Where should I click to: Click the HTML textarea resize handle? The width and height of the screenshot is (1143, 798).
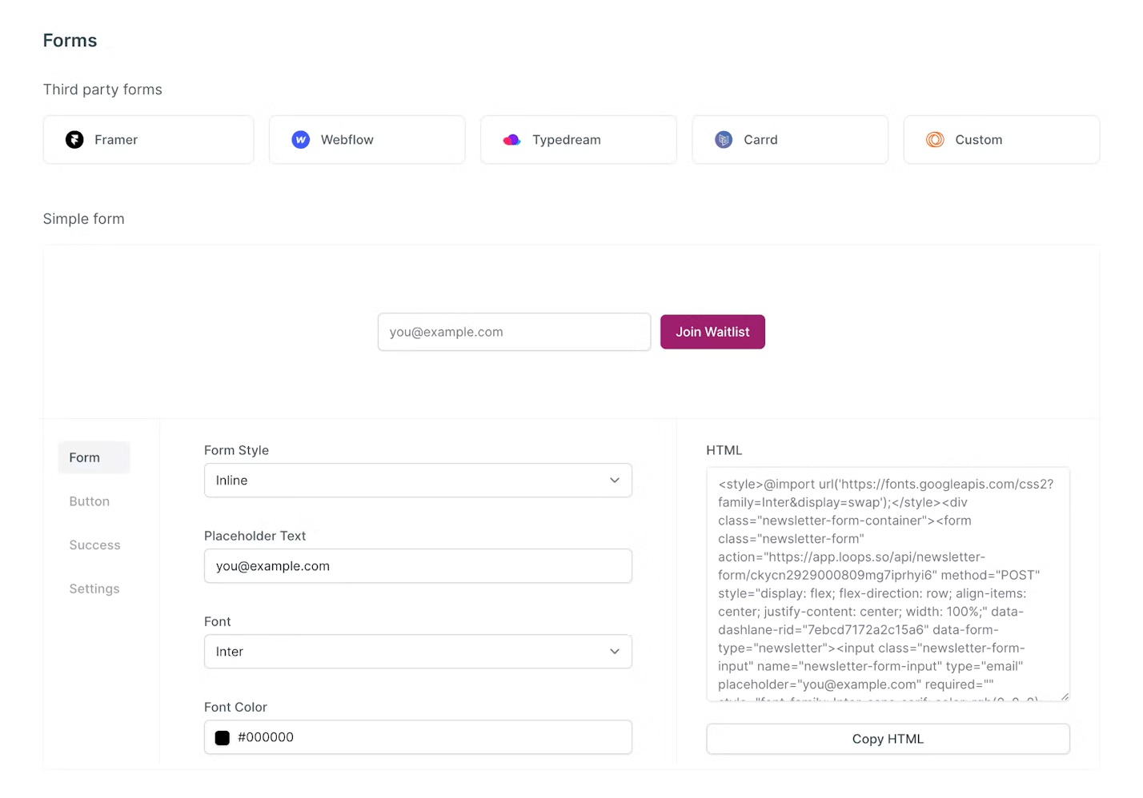point(1065,696)
